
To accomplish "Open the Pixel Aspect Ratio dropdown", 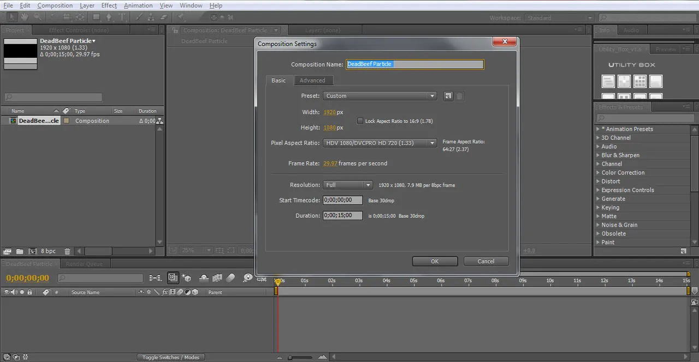I will coord(380,143).
